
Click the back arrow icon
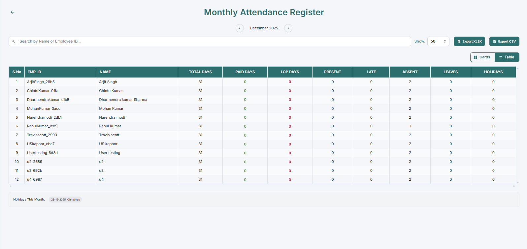(13, 12)
